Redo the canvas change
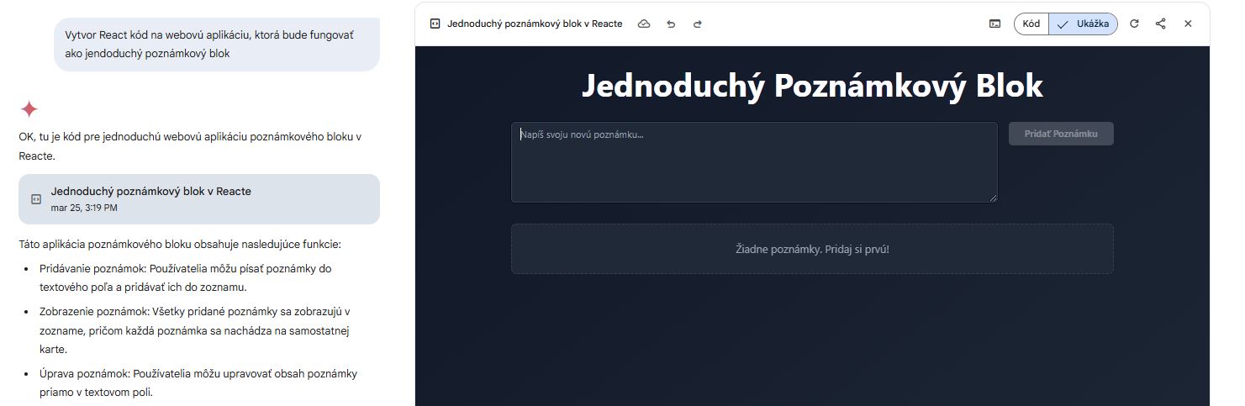This screenshot has height=406, width=1245. coord(697,24)
